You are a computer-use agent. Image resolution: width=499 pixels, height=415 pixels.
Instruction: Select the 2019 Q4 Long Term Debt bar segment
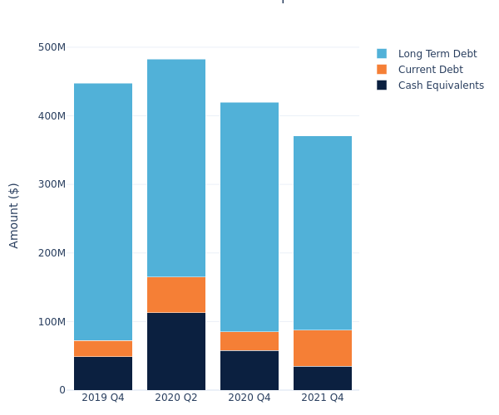tap(103, 212)
